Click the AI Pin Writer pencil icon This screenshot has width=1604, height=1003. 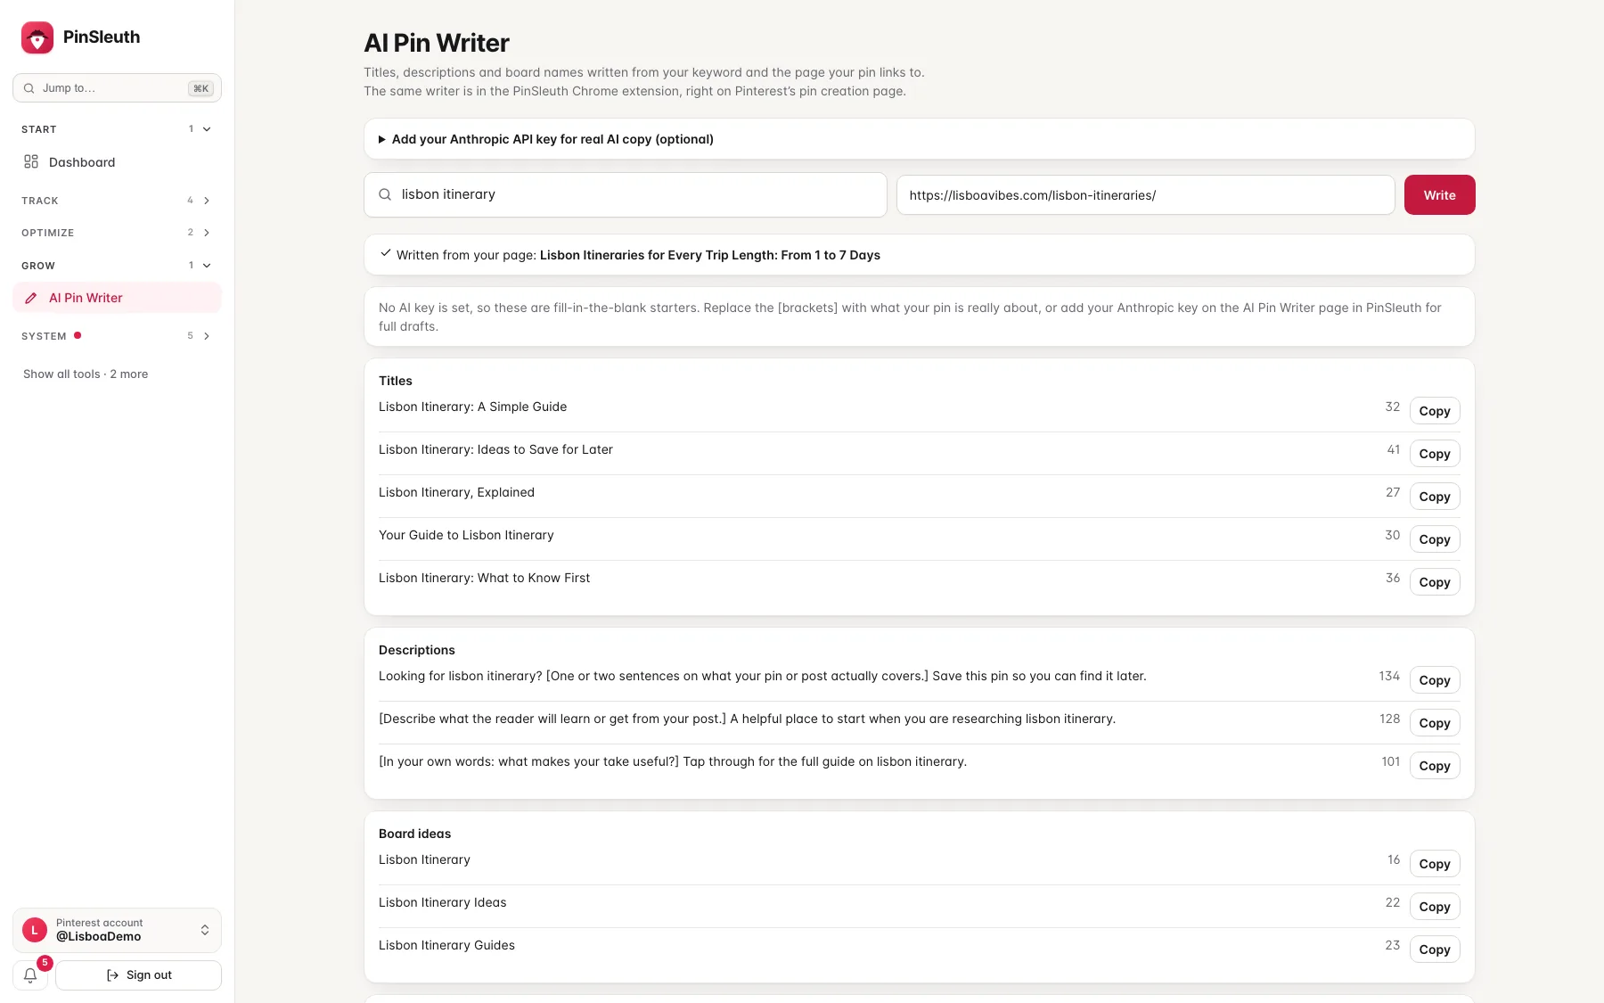click(x=31, y=298)
